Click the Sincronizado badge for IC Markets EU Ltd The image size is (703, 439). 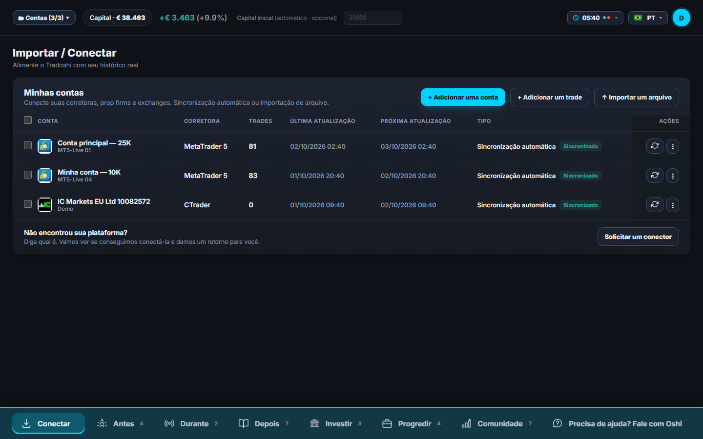tap(580, 205)
